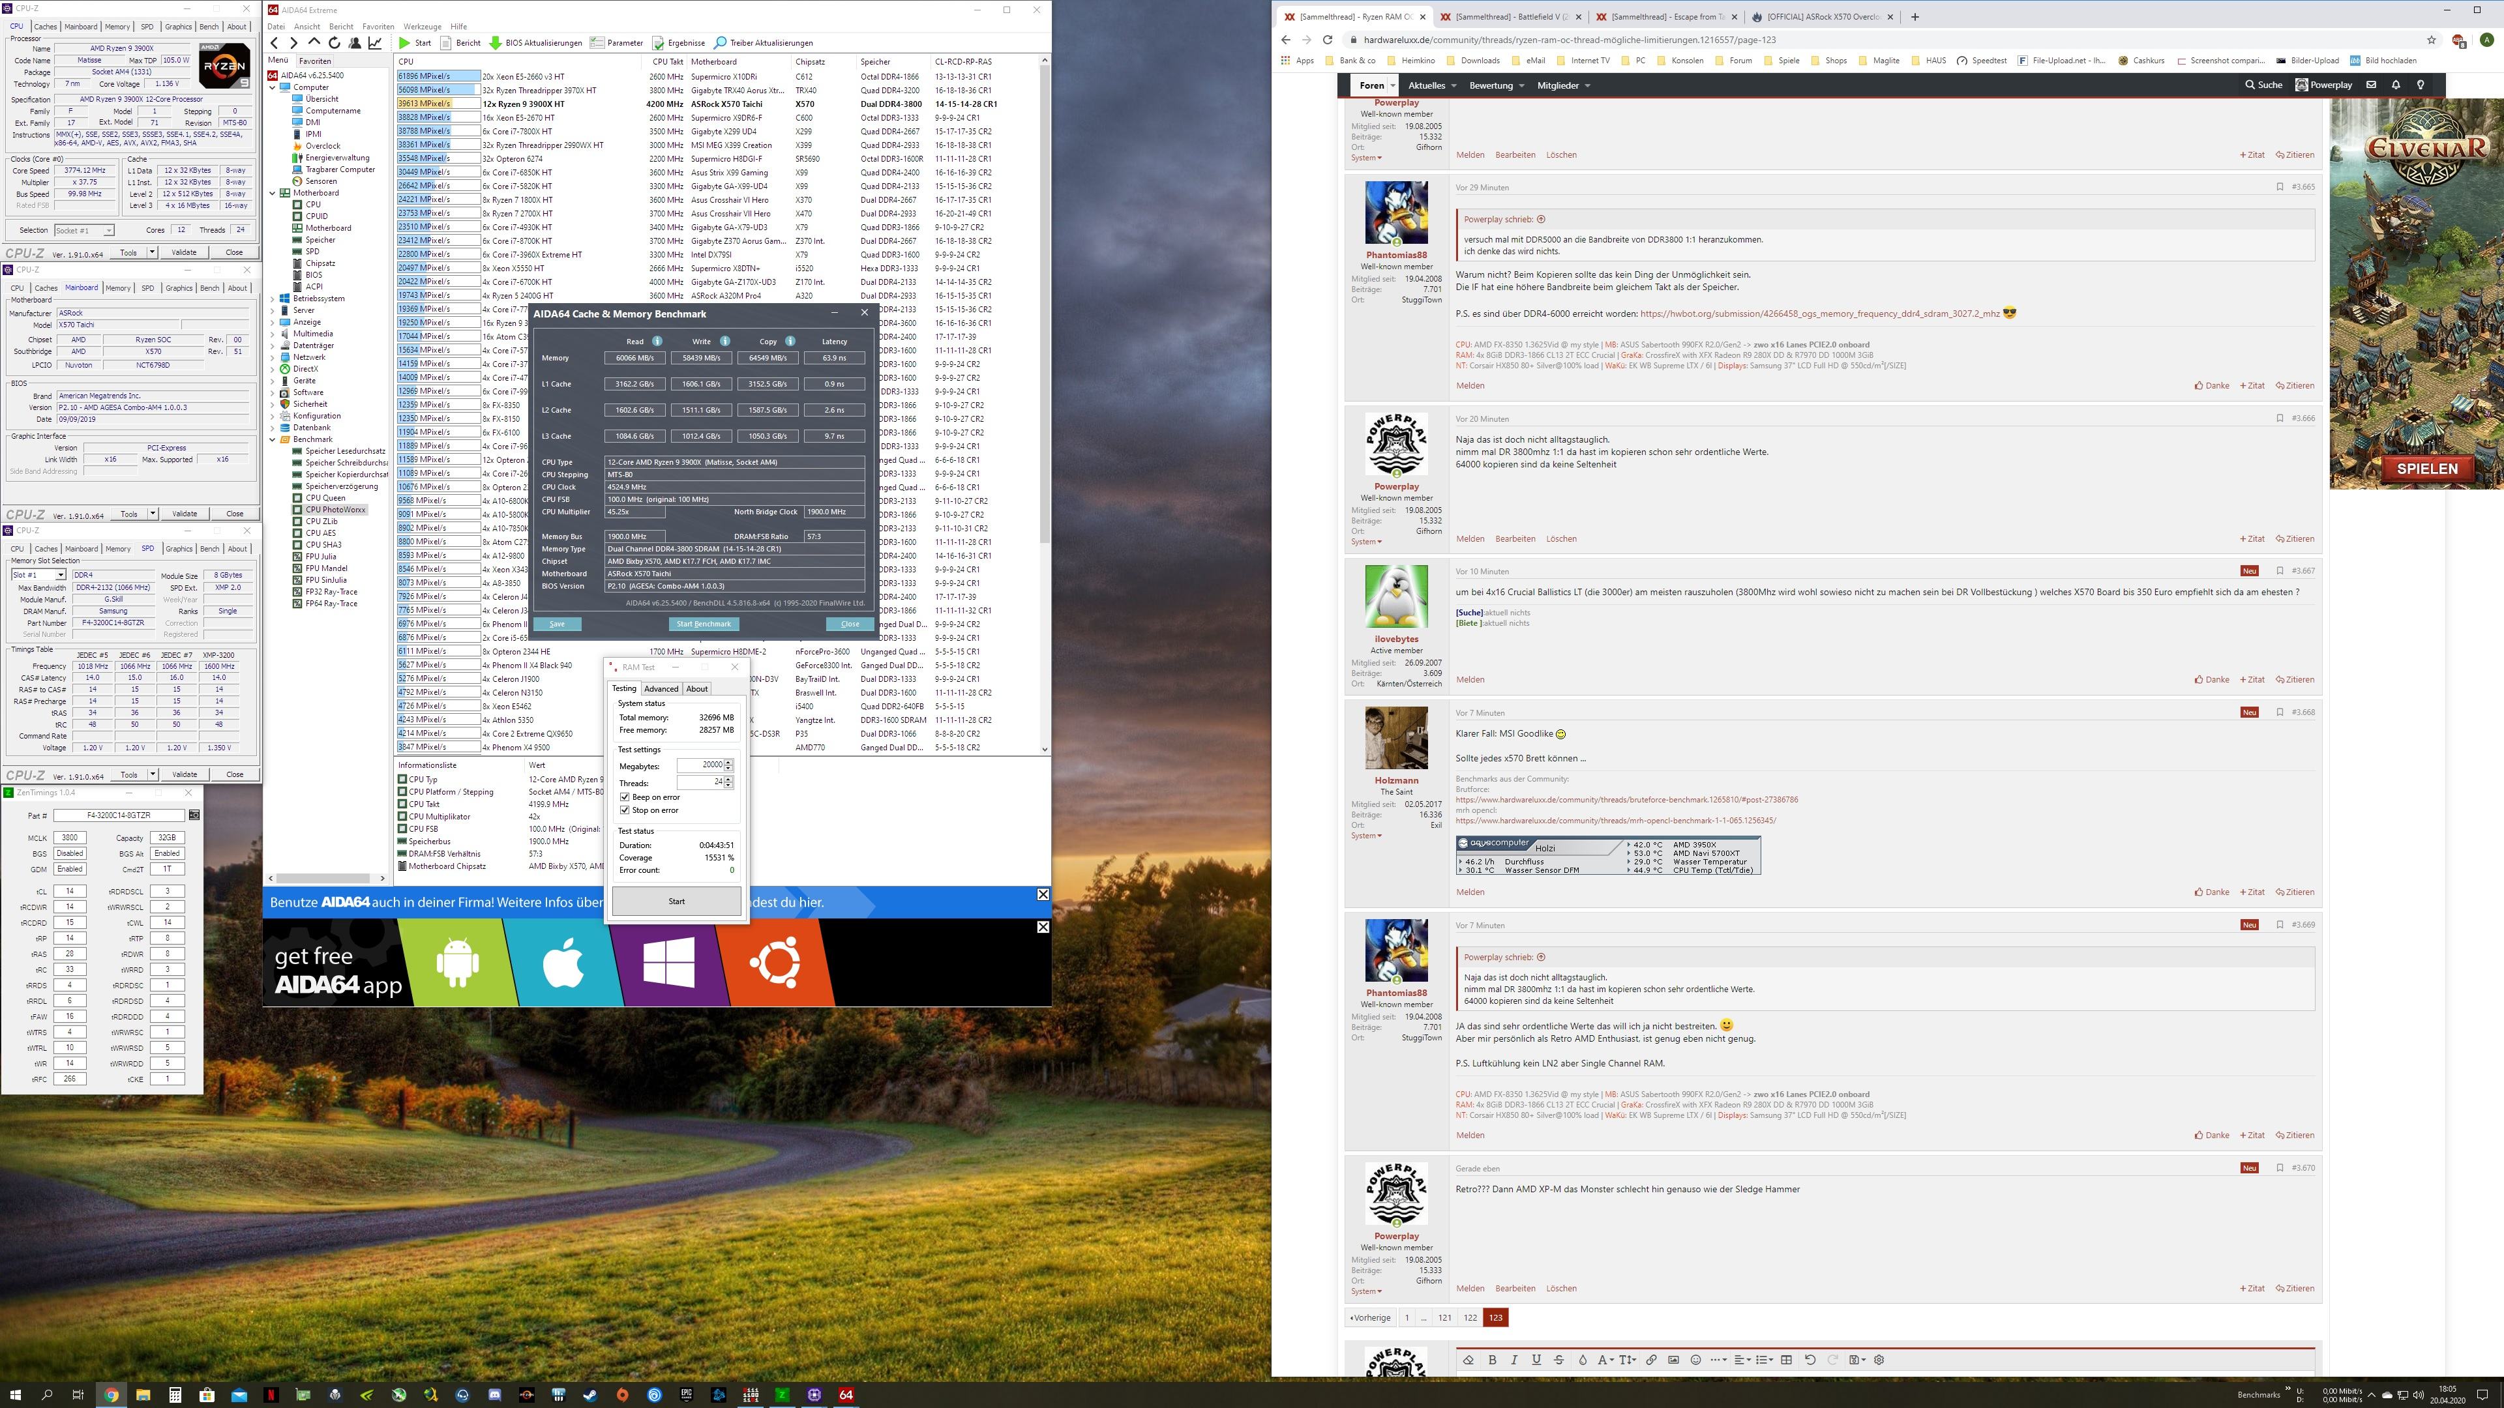Click eraser remove-formatting icon in editor

pyautogui.click(x=1468, y=1359)
